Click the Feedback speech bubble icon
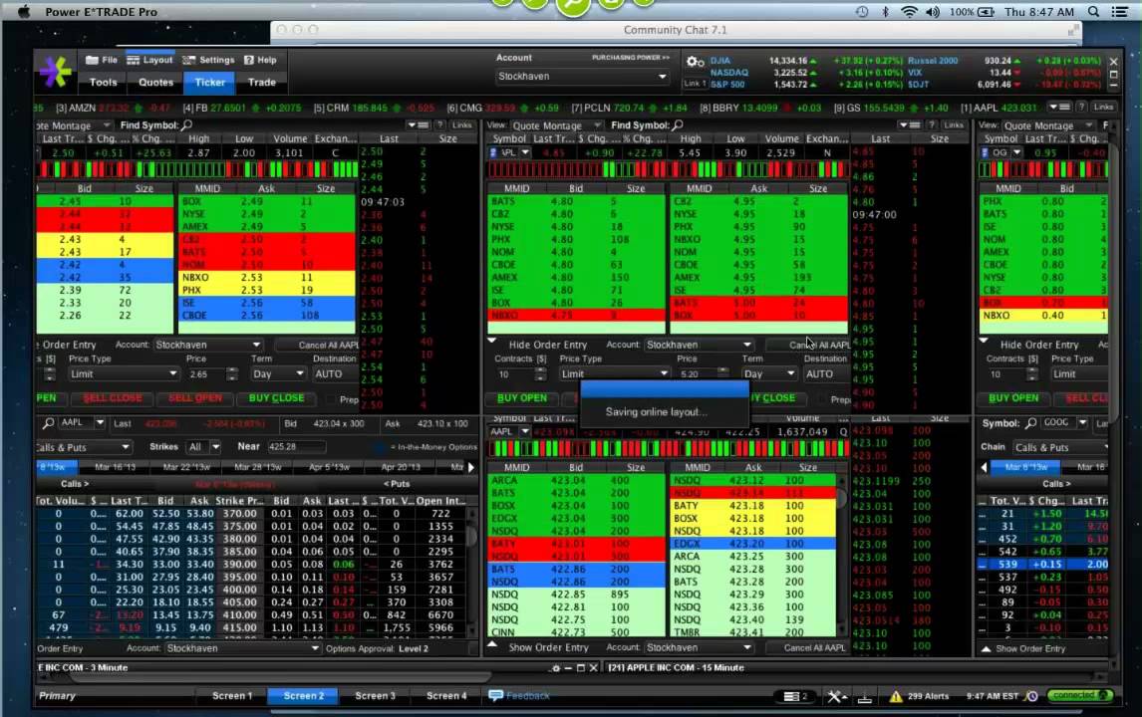This screenshot has height=717, width=1142. click(495, 695)
